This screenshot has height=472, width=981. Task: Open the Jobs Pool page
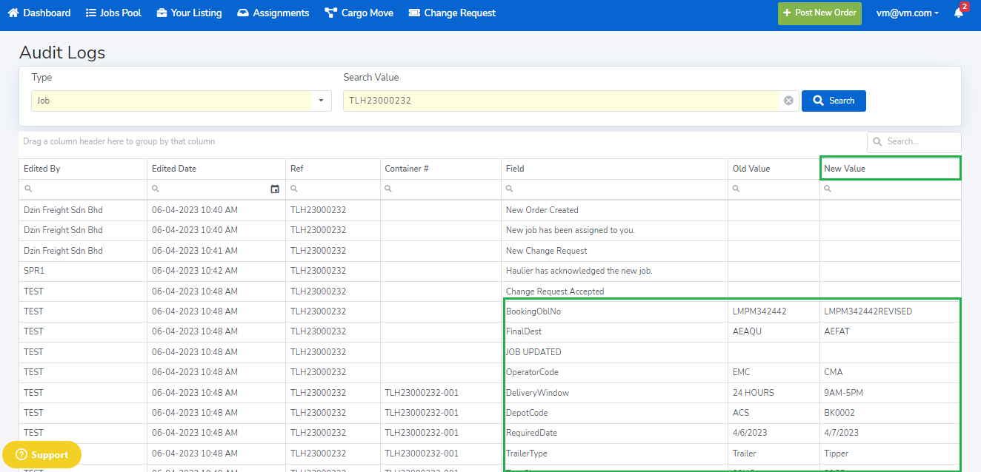pyautogui.click(x=113, y=13)
